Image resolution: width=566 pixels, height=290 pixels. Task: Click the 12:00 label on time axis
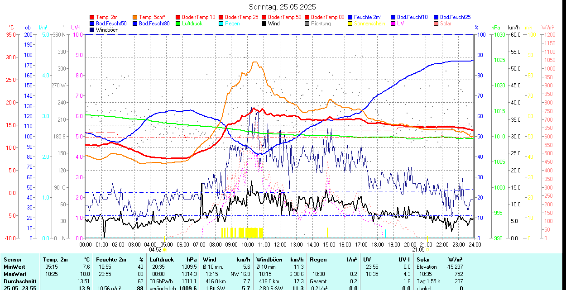tap(280, 244)
